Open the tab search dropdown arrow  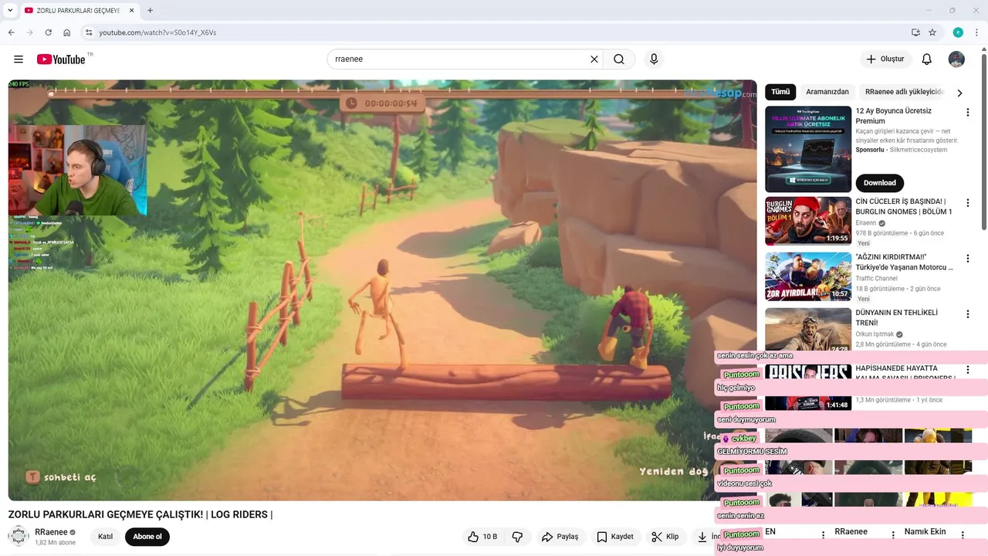click(x=10, y=11)
